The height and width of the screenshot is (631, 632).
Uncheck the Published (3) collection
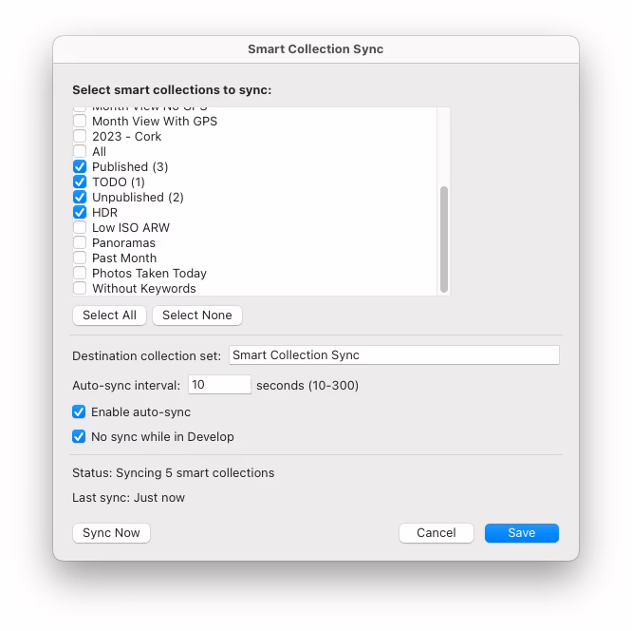(80, 167)
